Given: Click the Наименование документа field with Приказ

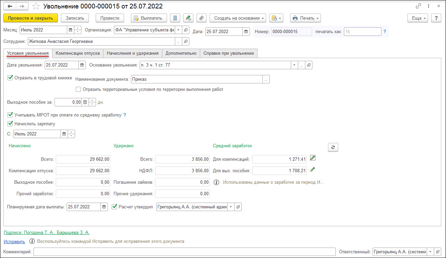Looking at the screenshot, I should tap(197, 79).
